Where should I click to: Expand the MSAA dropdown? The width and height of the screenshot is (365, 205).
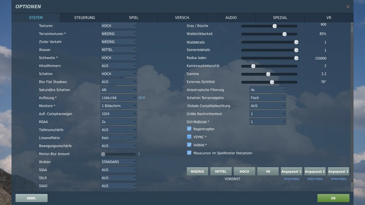[119, 122]
